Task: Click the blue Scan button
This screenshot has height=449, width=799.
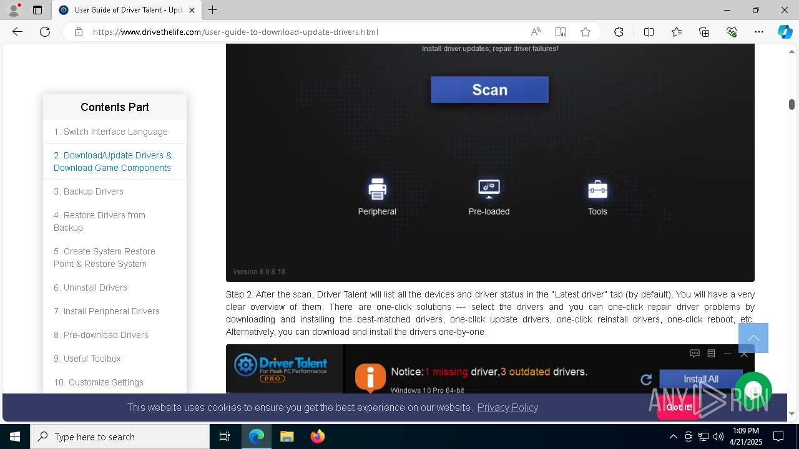Action: point(489,90)
